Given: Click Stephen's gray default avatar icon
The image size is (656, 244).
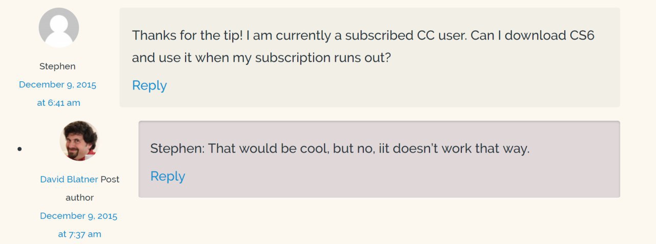Looking at the screenshot, I should point(59,28).
